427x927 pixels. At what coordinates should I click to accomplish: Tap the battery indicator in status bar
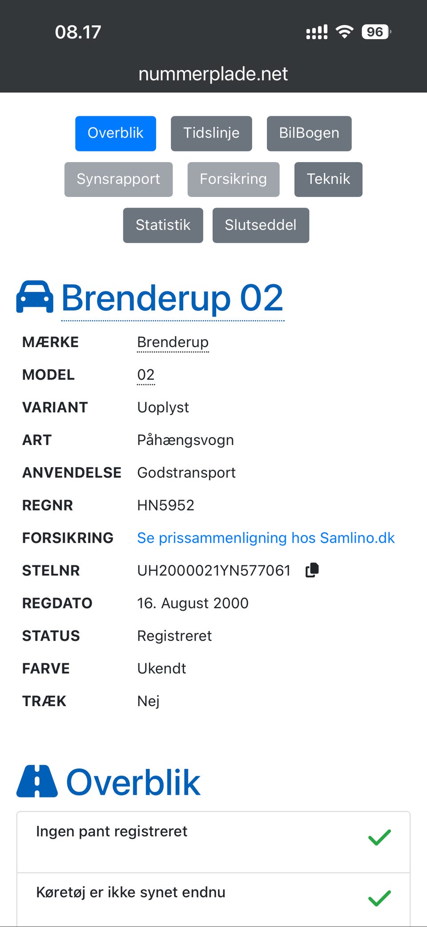tap(376, 32)
